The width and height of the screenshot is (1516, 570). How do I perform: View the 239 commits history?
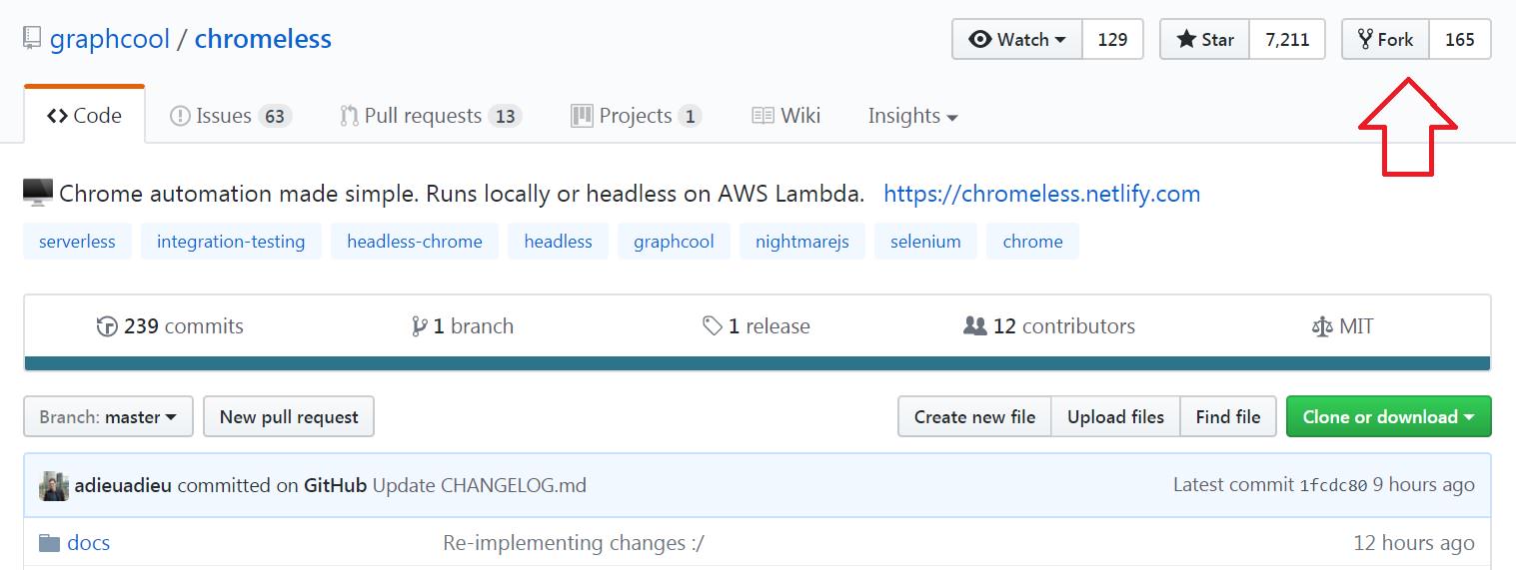pyautogui.click(x=170, y=326)
